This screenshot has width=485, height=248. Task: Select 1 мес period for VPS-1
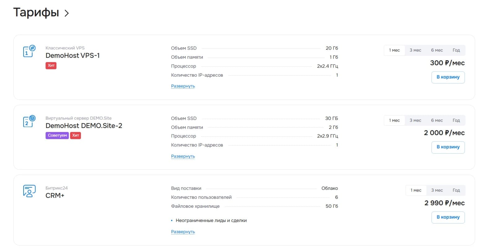[395, 50]
